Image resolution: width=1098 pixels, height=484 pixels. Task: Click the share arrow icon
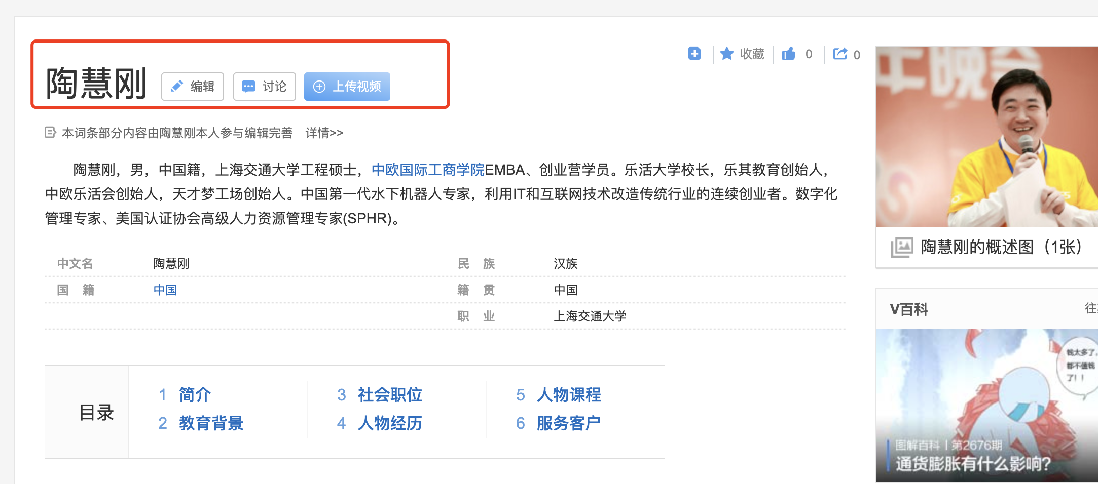click(x=840, y=53)
